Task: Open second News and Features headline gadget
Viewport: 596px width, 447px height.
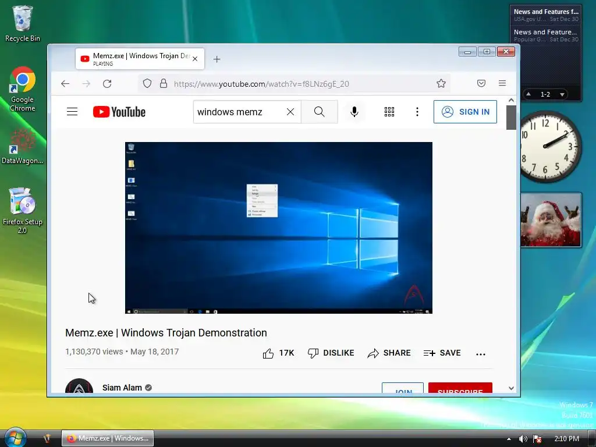Action: click(x=546, y=36)
